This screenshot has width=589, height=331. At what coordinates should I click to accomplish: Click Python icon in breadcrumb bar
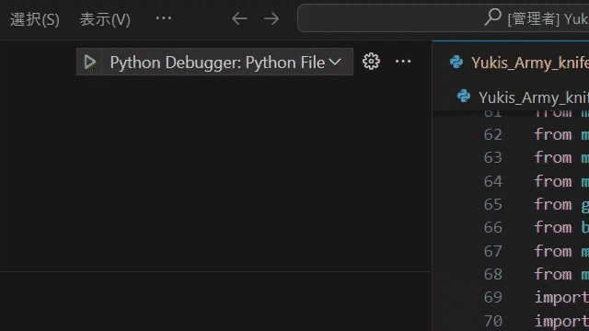click(464, 96)
